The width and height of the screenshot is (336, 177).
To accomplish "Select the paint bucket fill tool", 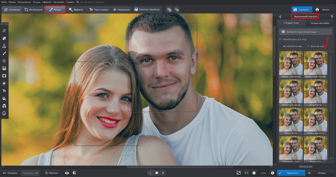I will click(4, 99).
